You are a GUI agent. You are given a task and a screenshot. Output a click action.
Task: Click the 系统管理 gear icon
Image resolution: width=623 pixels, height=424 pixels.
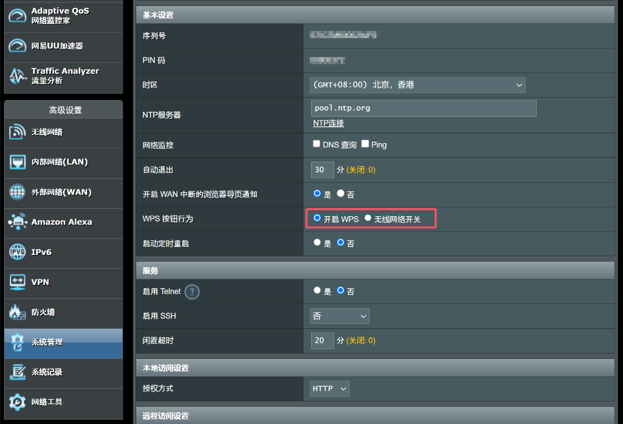click(18, 342)
